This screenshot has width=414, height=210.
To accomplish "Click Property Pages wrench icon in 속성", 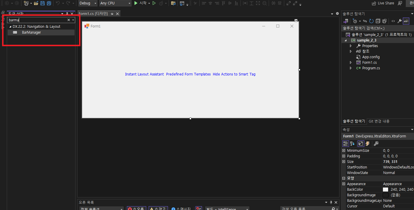I will tap(376, 144).
